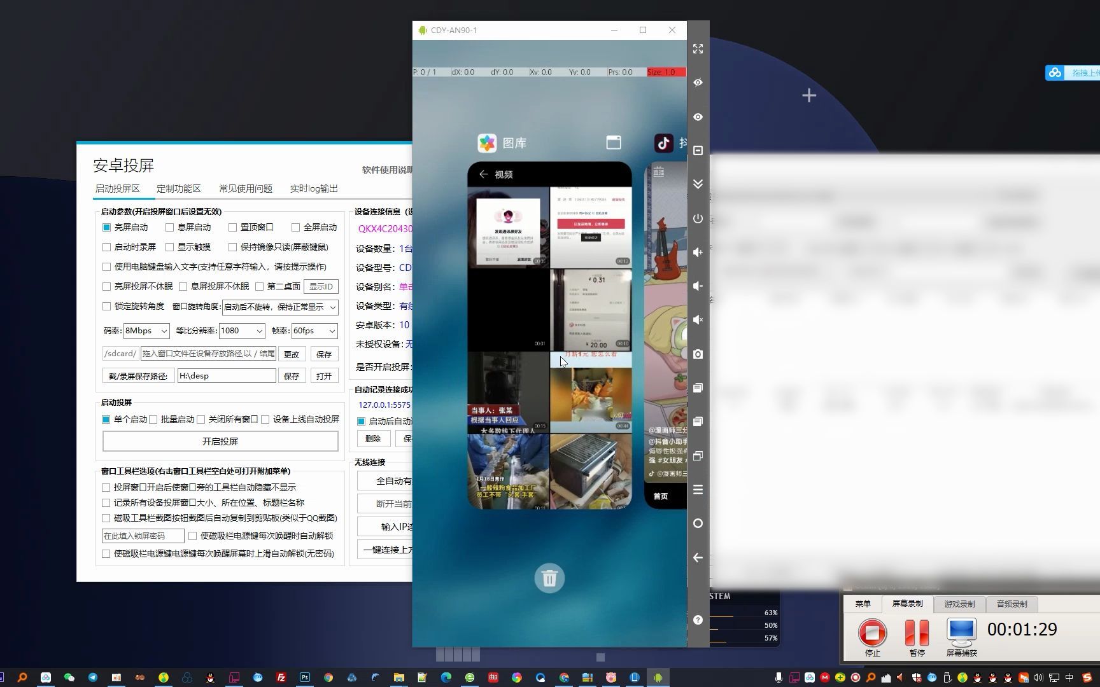This screenshot has width=1100, height=687.
Task: Click the 更改 button
Action: coord(292,354)
